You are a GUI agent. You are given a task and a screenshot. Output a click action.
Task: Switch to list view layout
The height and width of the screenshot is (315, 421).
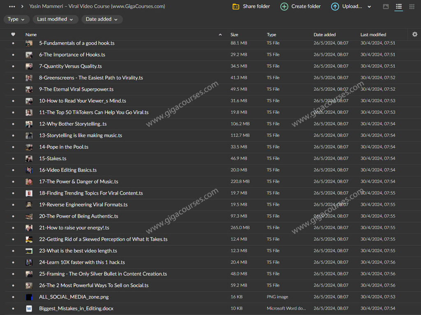pos(398,7)
